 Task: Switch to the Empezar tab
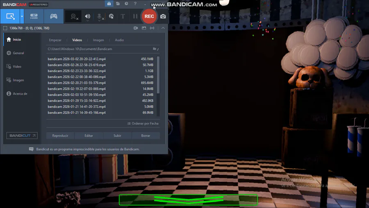(55, 40)
